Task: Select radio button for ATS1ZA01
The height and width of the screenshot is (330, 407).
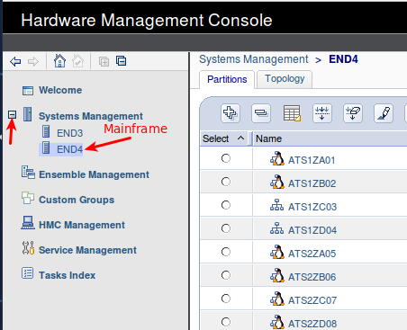Action: pos(226,158)
